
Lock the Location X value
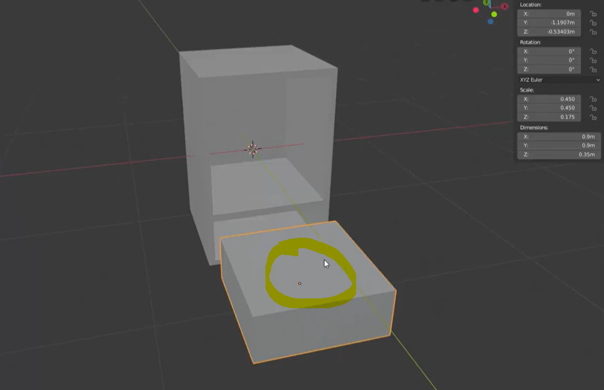tap(593, 14)
